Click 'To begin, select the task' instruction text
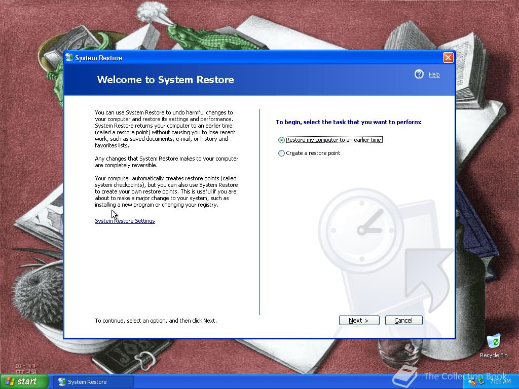The width and height of the screenshot is (519, 389). pos(349,122)
